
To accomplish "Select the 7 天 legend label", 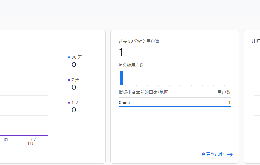I will point(76,80).
